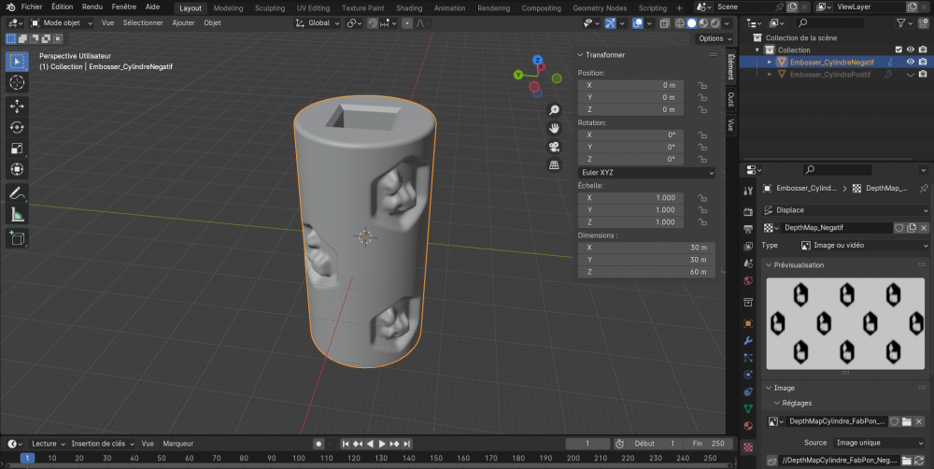Select the Annotate pencil tool
The image size is (934, 469).
pos(17,193)
